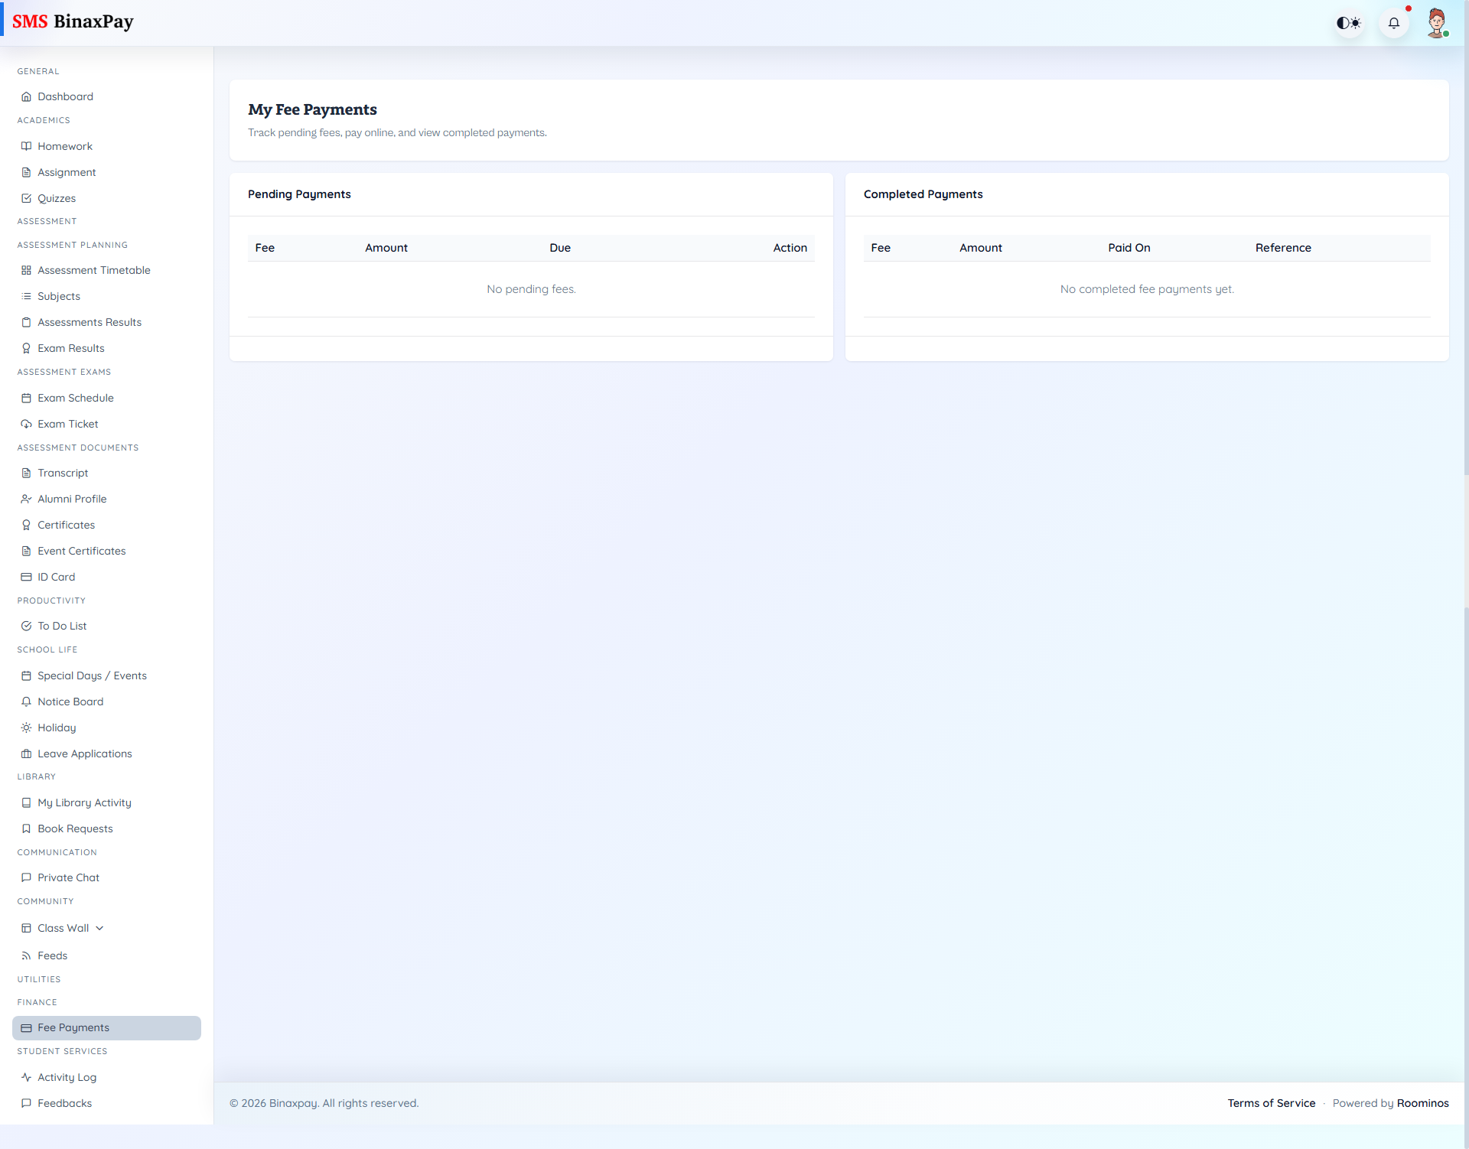Screen dimensions: 1469x1149
Task: Select the Homework icon in Academics
Action: click(x=26, y=146)
